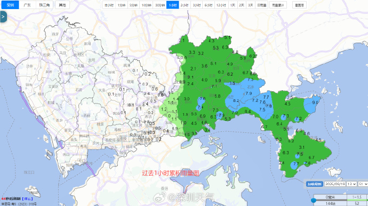
Task: Switch to the 珠三角 region tab
Action: tap(44, 5)
